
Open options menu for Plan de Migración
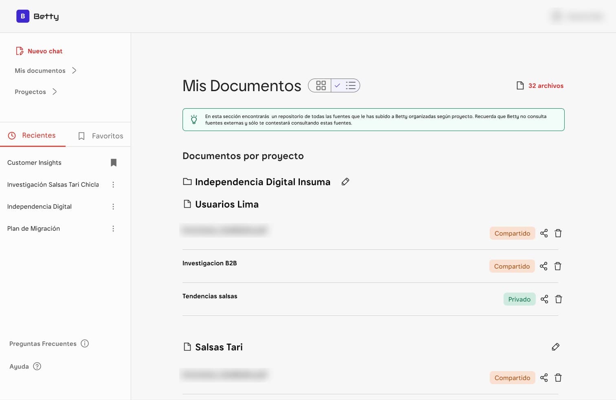(x=113, y=229)
